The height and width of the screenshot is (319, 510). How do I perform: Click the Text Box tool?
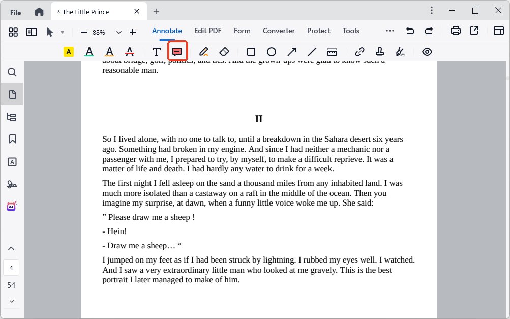point(156,51)
